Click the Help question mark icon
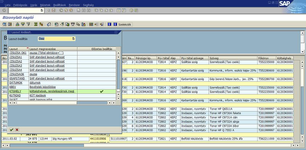Image resolution: width=306 pixels, height=150 pixels. click(131, 10)
